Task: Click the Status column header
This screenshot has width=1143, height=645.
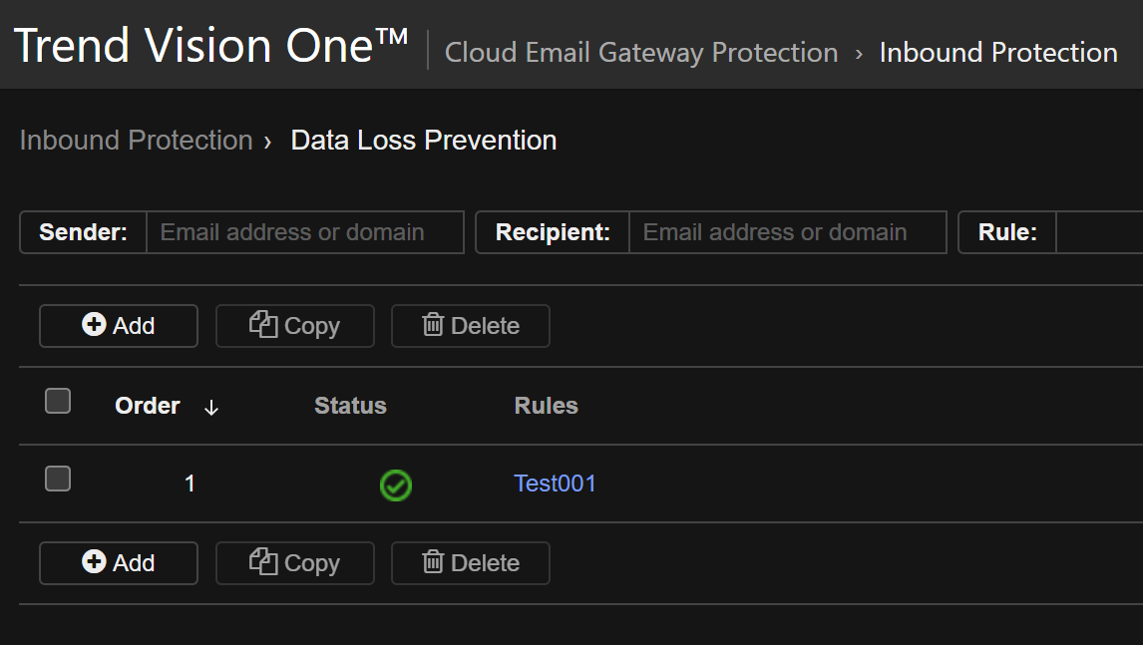Action: (x=350, y=406)
